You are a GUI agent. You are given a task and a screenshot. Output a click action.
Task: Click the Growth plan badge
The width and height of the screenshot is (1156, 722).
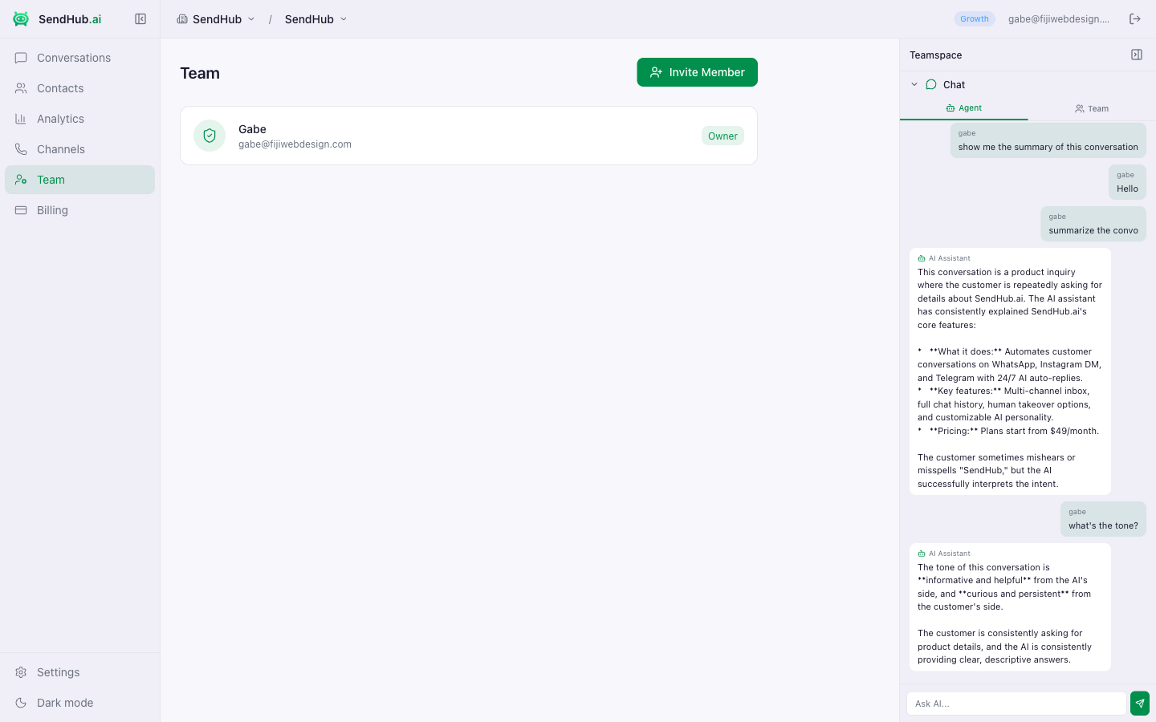[975, 19]
